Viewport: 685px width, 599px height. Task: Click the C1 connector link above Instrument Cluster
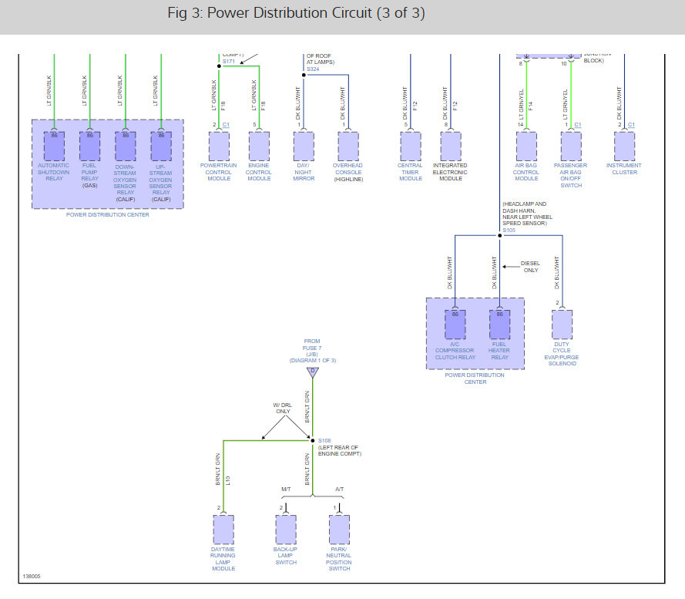click(631, 125)
